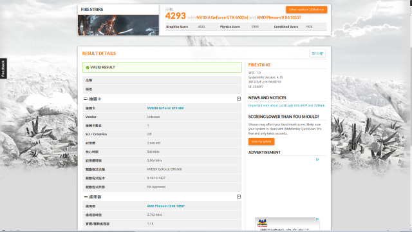Click the 2,048 MB memory value

pyautogui.click(x=154, y=143)
